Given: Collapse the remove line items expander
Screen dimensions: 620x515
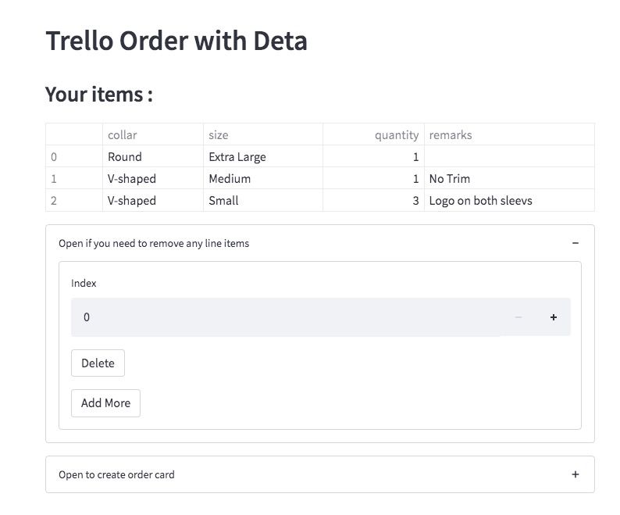Looking at the screenshot, I should [x=154, y=243].
